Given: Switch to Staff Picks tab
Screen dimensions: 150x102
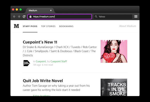Looking at the screenshot, I should point(30,26).
